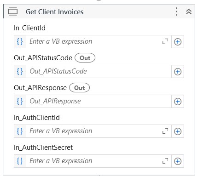
Task: Click the plus button for In_AuthClientSecret
Action: [x=178, y=161]
